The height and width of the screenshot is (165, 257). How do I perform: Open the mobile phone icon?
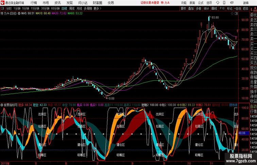(x=224, y=3)
